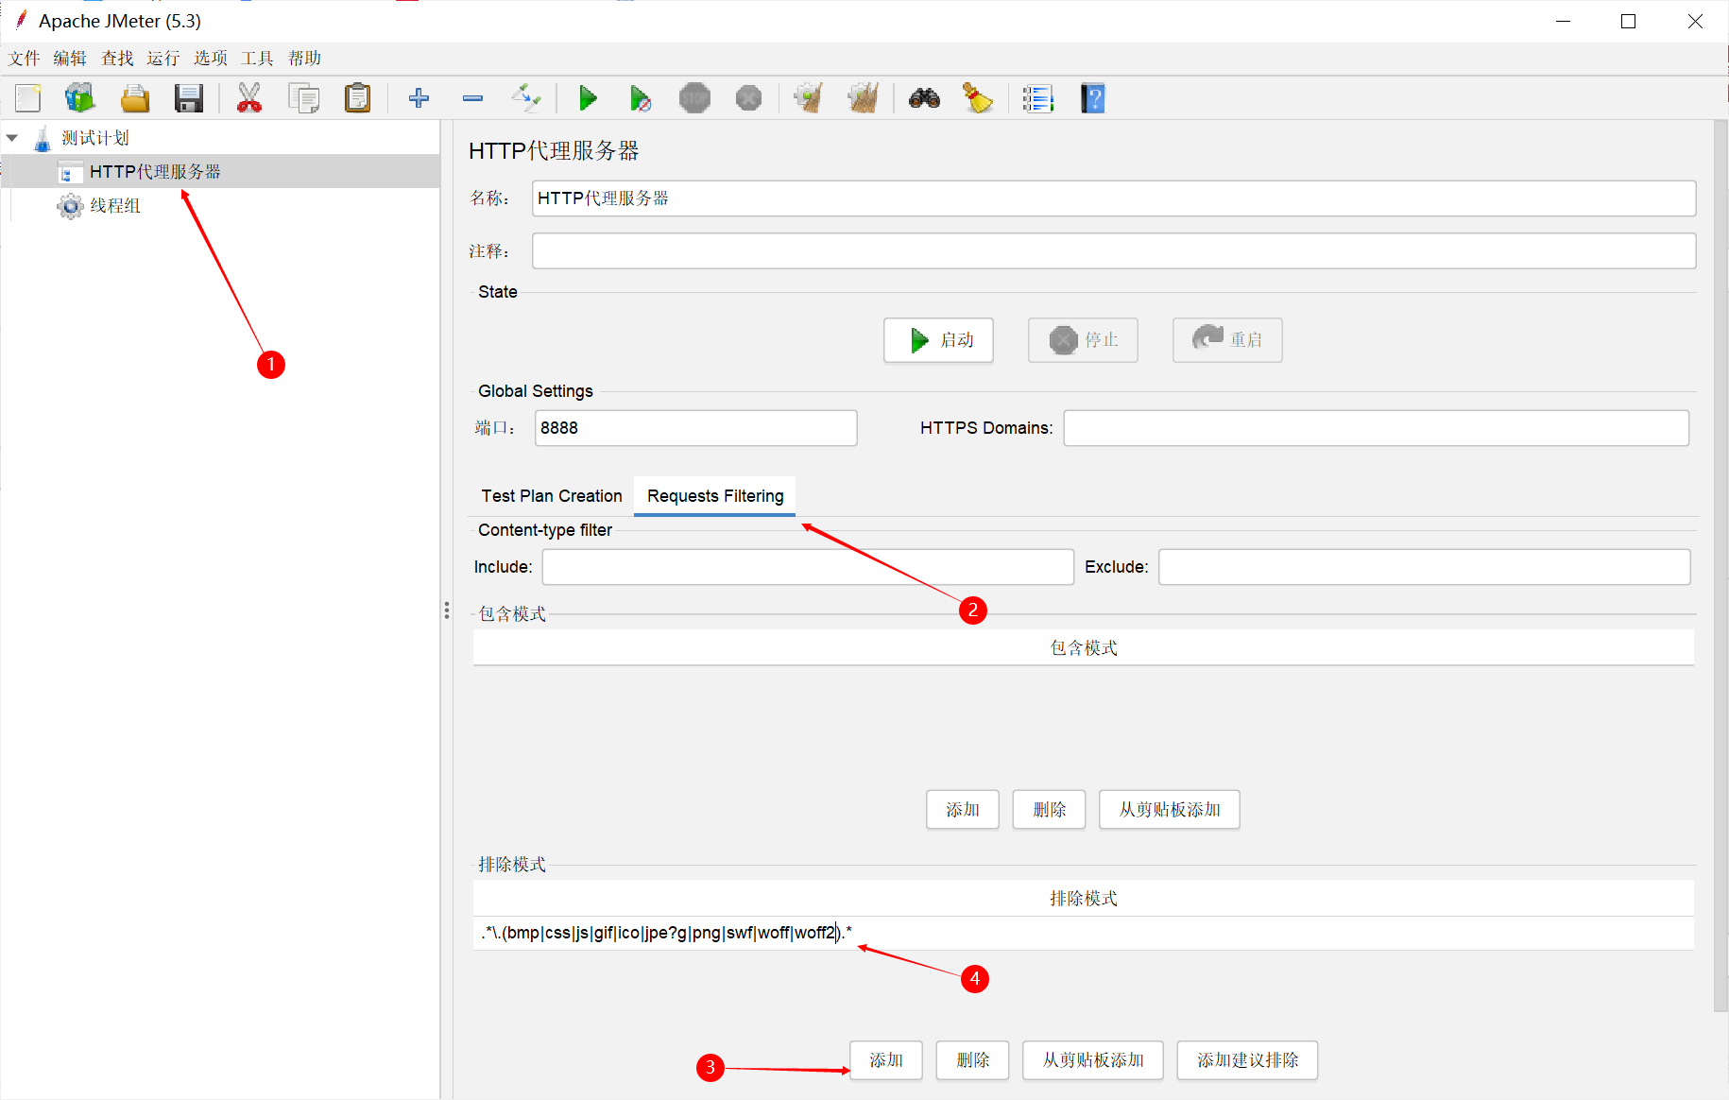The width and height of the screenshot is (1729, 1100).
Task: Click the exclude pattern row with bmp|css|js
Action: [1083, 933]
